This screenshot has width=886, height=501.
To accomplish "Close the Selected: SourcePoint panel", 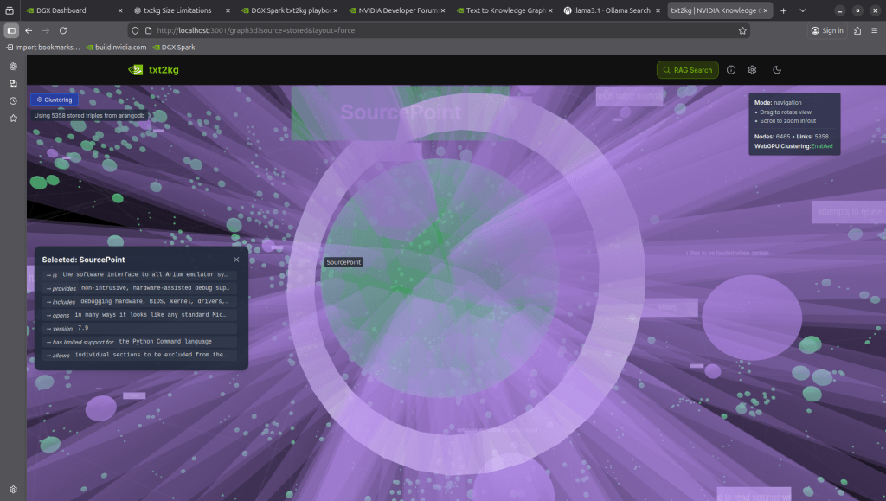I will pyautogui.click(x=236, y=260).
